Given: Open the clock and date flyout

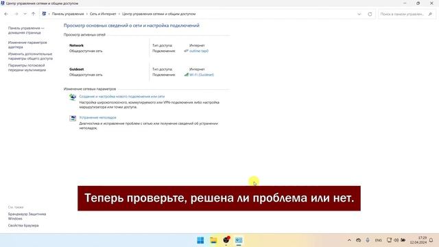Looking at the screenshot, I should pyautogui.click(x=418, y=240).
